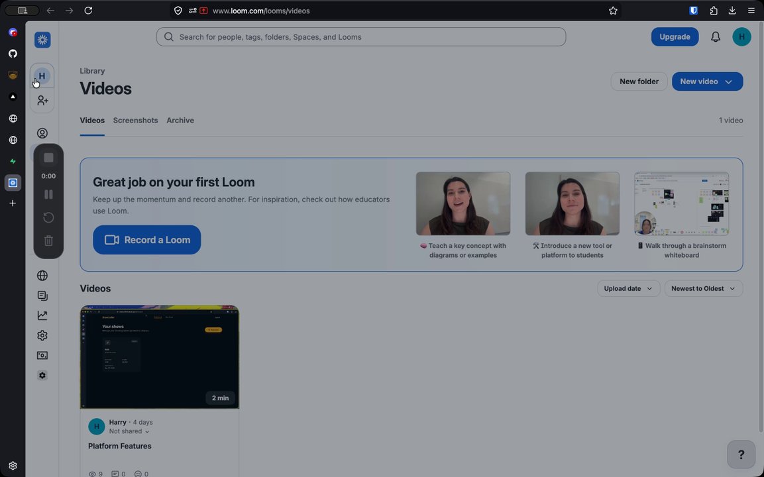This screenshot has width=764, height=477.
Task: Switch to the Screenshots tab
Action: (x=135, y=121)
